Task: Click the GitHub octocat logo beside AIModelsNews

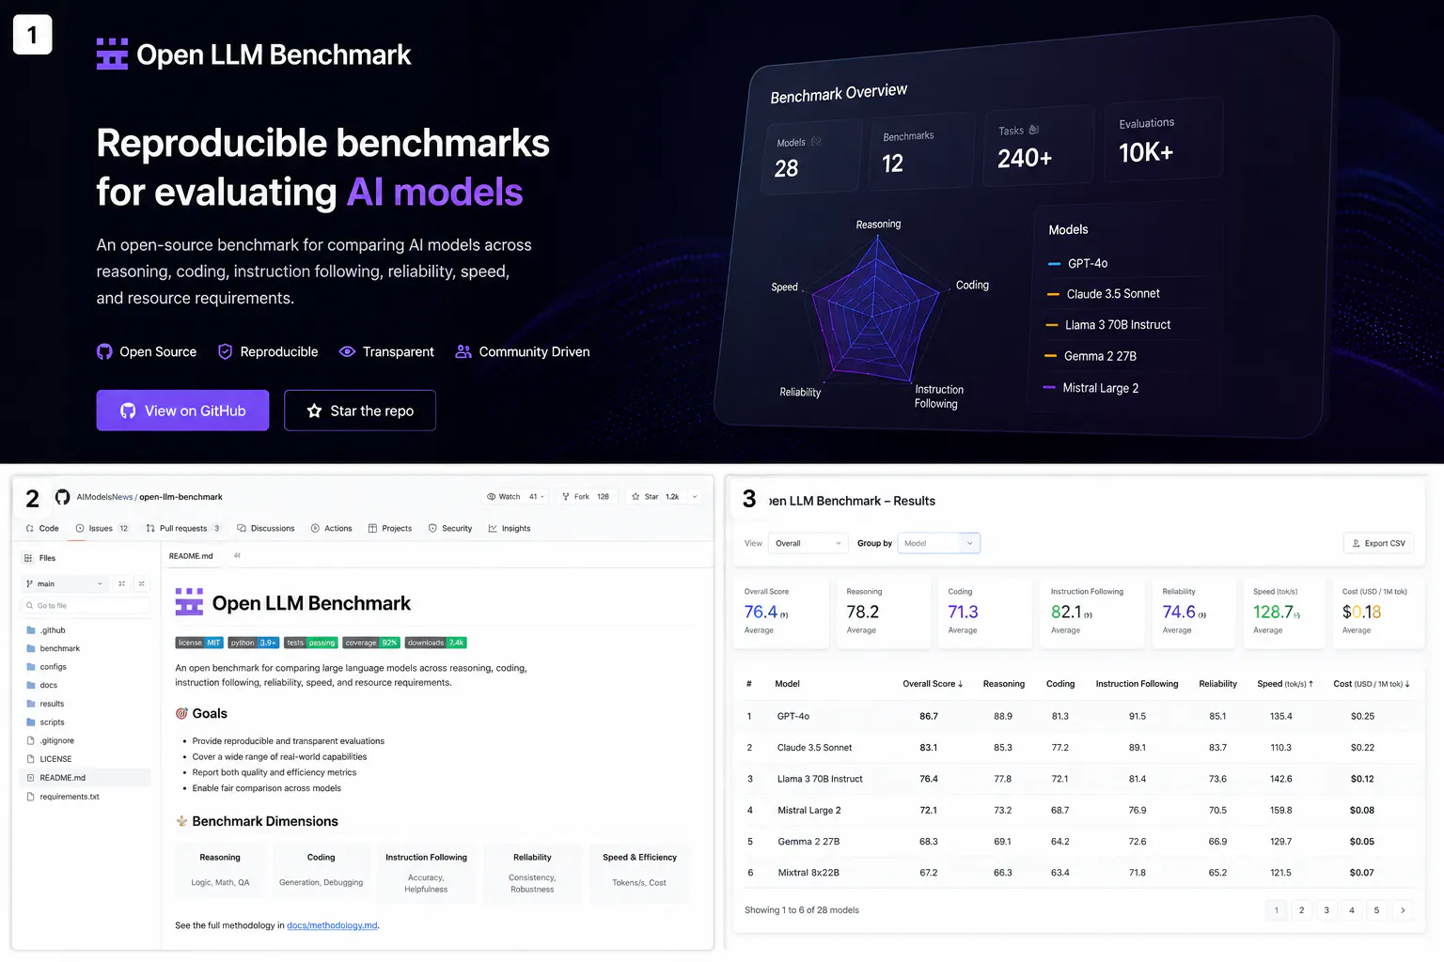Action: [x=62, y=497]
